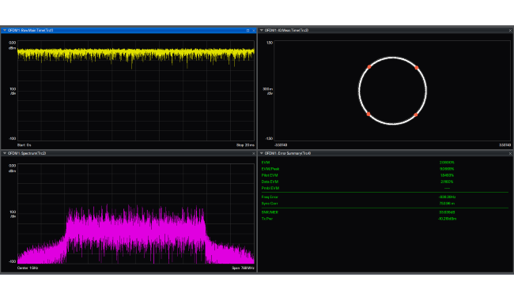Click the Span readout in Spectrum

pyautogui.click(x=243, y=268)
